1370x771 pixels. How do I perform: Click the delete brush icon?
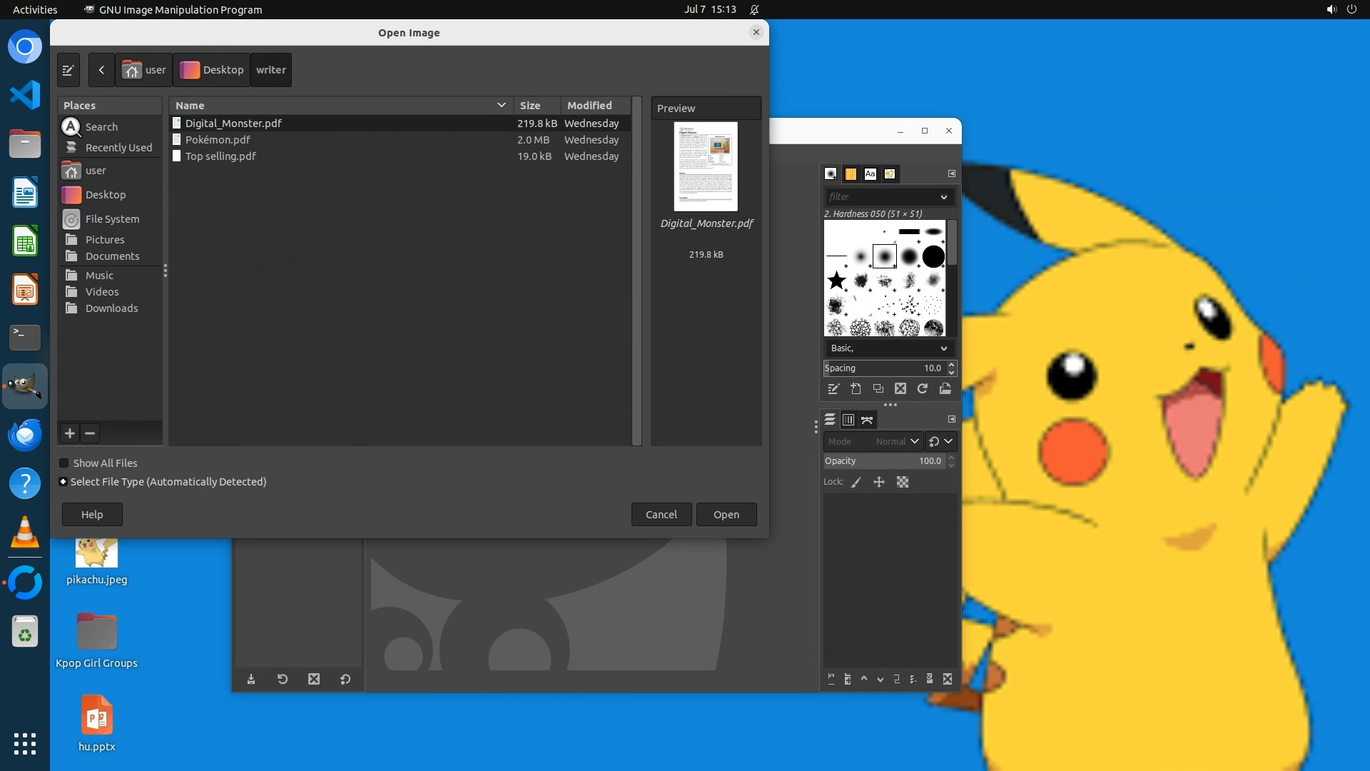click(900, 389)
